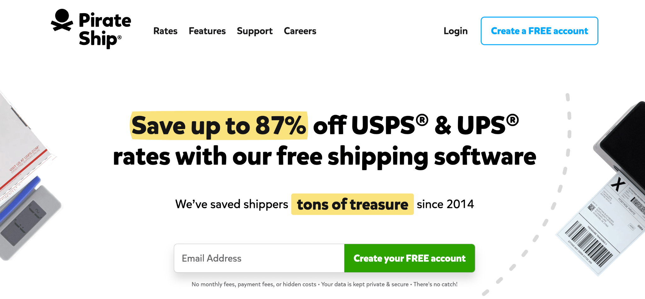Open the Rates page

coord(165,31)
